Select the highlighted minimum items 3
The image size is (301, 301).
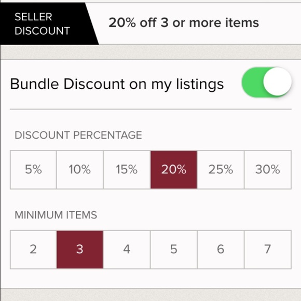pyautogui.click(x=80, y=249)
